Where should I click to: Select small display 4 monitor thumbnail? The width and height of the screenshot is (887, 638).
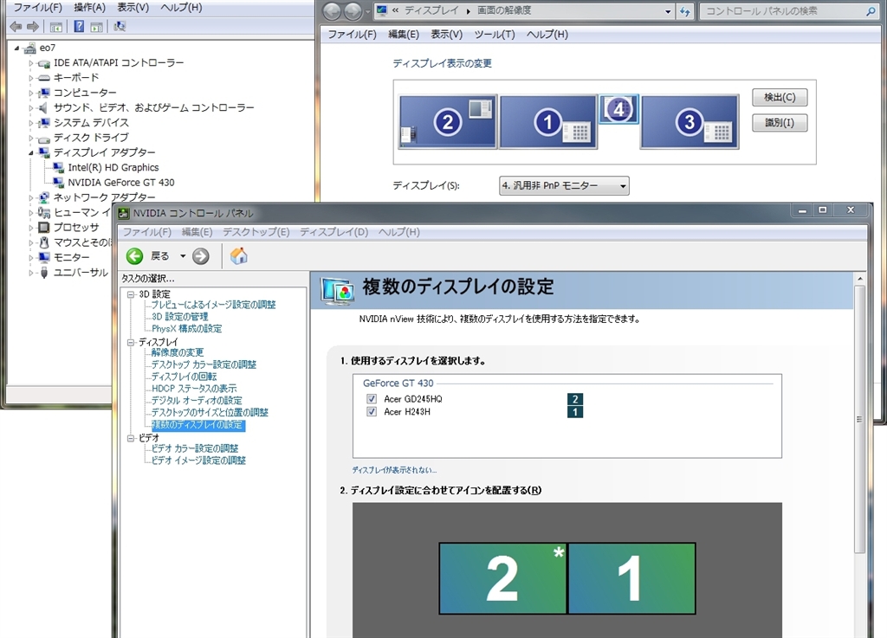click(618, 109)
